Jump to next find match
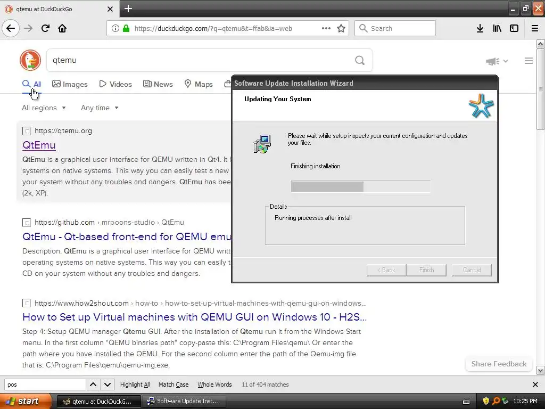The height and width of the screenshot is (409, 545). [x=108, y=385]
